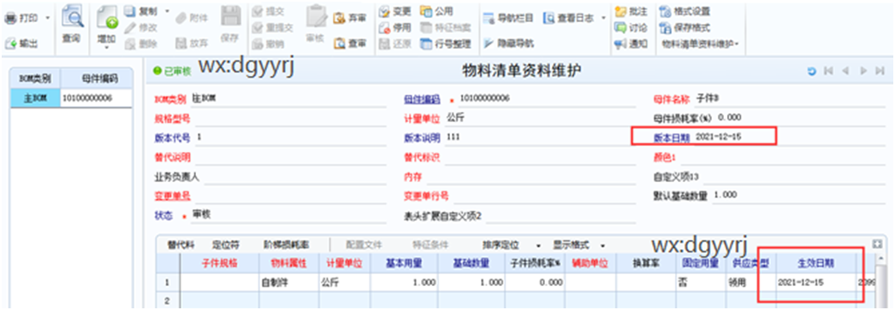The width and height of the screenshot is (895, 310).
Task: Click the 变更单号 link label
Action: (172, 196)
